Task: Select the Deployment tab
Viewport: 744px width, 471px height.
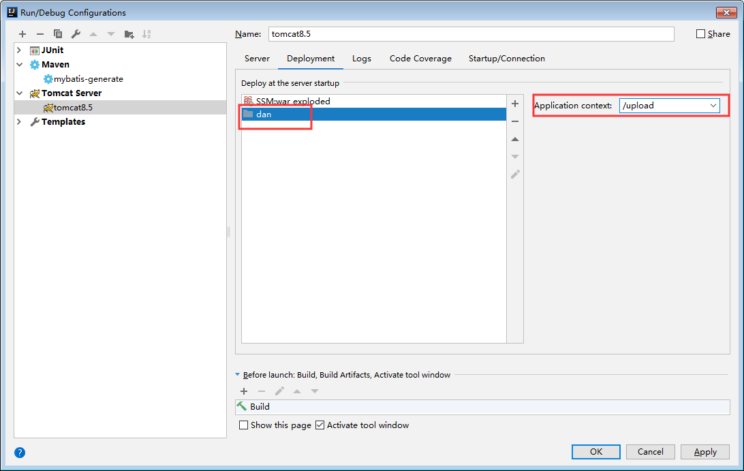Action: click(x=310, y=59)
